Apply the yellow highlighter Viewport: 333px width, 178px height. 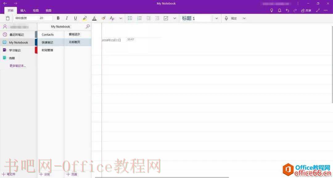(x=85, y=18)
